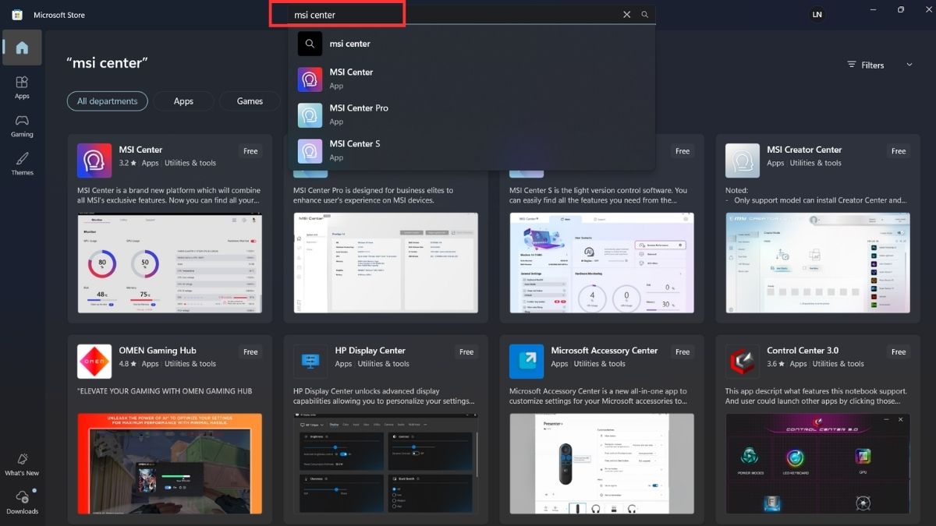Select the All departments filter tab
The image size is (936, 526).
click(108, 101)
